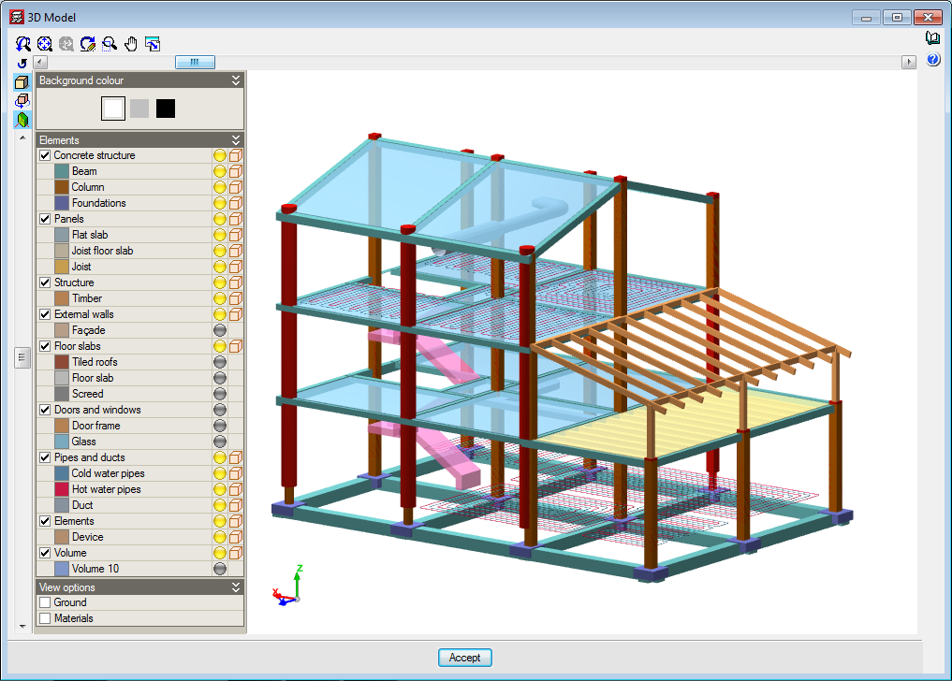Collapse the Elements section chevron
Image resolution: width=952 pixels, height=681 pixels.
236,140
